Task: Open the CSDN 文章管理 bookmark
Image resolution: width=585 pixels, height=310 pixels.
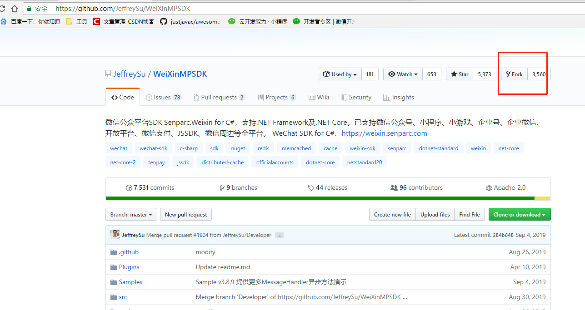Action: pos(124,21)
